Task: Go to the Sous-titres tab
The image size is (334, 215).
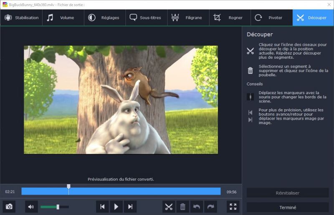Action: click(x=147, y=17)
